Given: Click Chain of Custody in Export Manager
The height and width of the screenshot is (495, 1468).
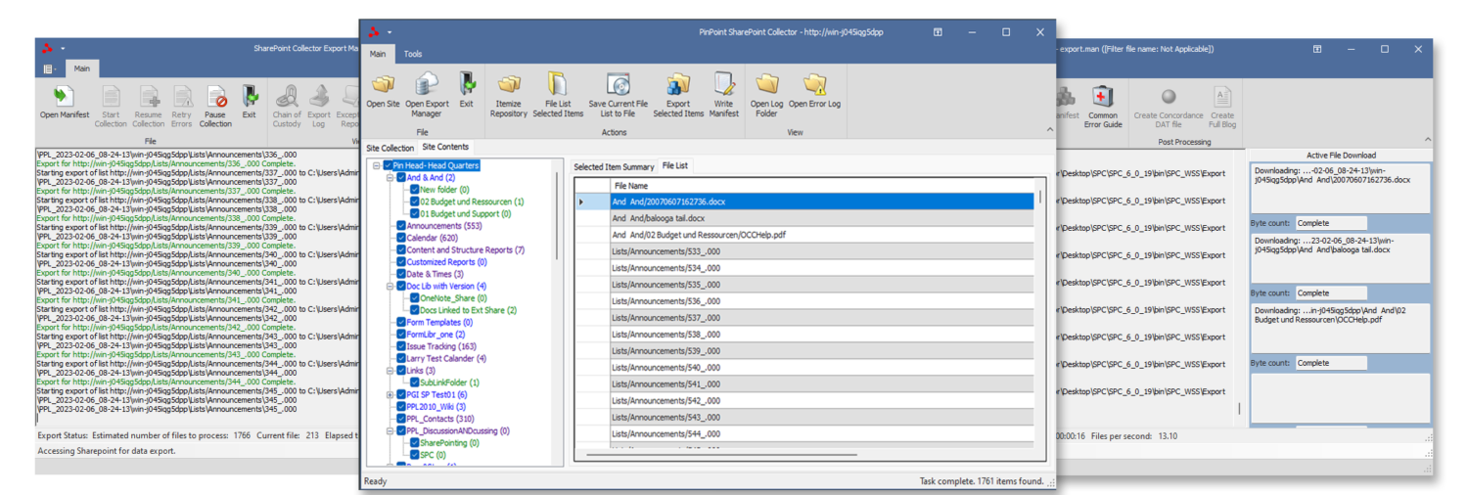Looking at the screenshot, I should 287,107.
